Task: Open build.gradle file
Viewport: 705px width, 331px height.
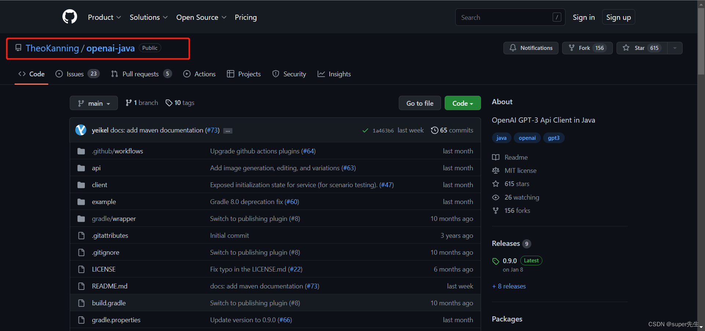Action: (109, 303)
